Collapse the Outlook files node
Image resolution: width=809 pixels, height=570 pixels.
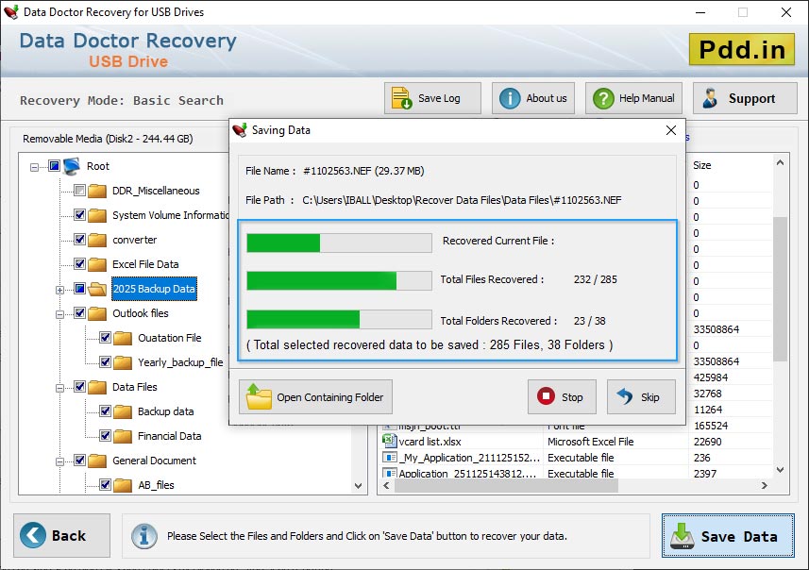59,314
